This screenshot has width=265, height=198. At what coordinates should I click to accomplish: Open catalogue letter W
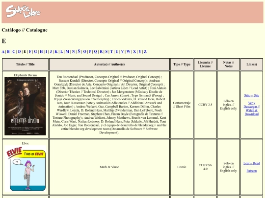129,51
